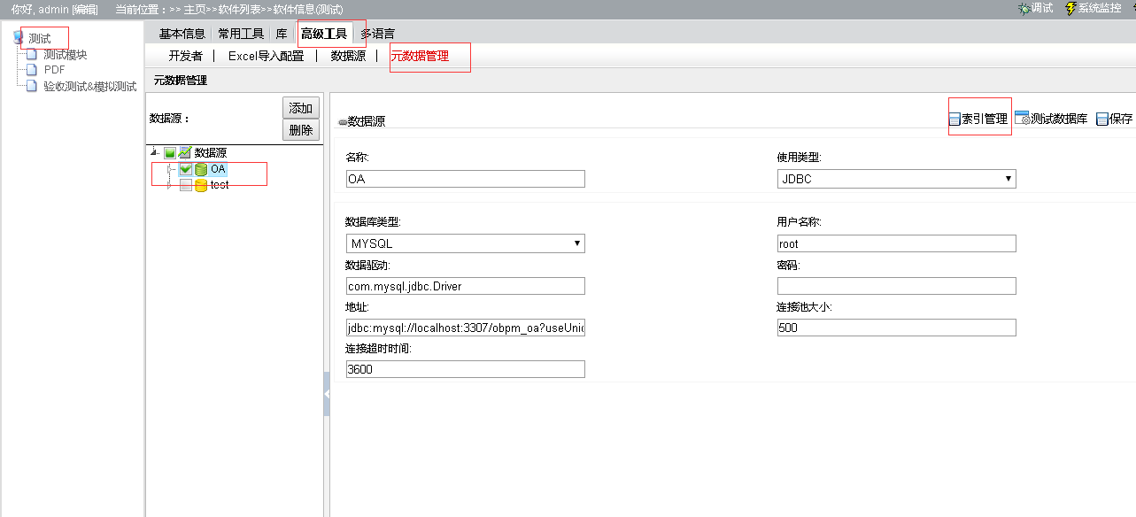
Task: Switch to the 多语言 tab
Action: [378, 34]
